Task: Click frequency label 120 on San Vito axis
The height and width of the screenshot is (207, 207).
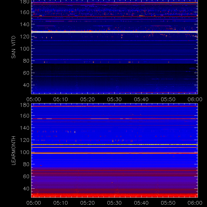Action: (x=25, y=36)
